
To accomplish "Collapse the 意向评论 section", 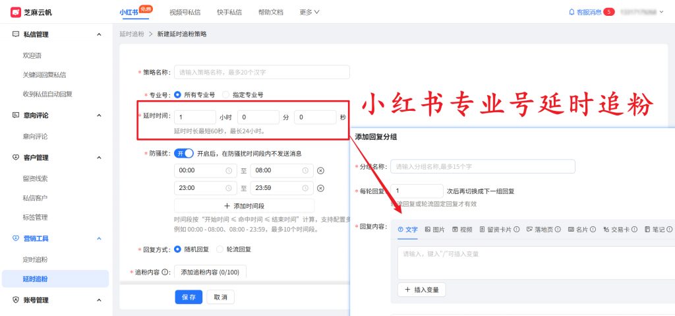I will click(x=99, y=115).
